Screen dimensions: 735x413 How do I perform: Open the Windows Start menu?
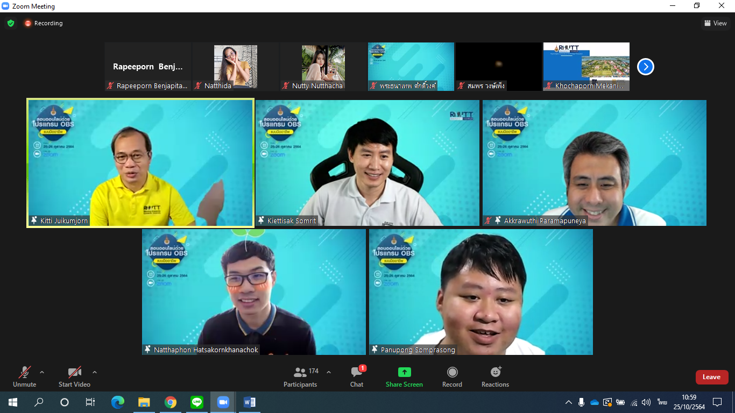click(x=13, y=402)
